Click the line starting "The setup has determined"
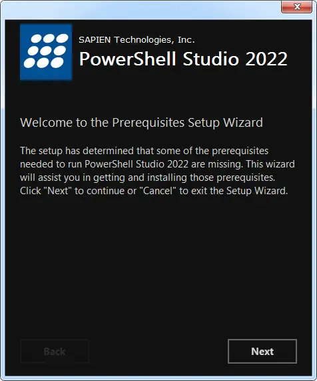 [x=145, y=151]
